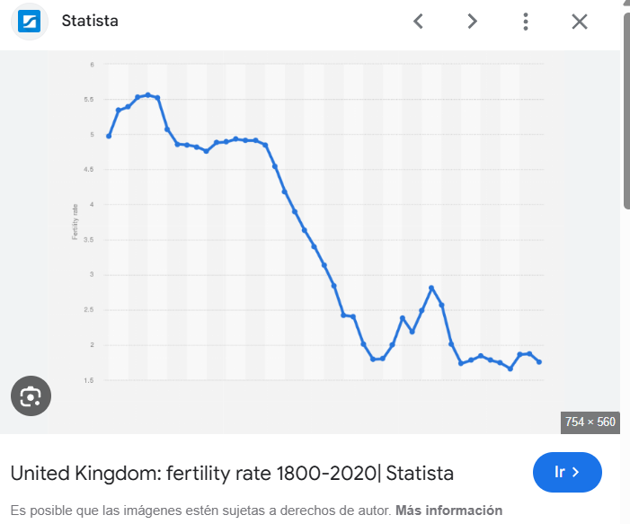This screenshot has width=630, height=524.
Task: Click the first data point at 5
Action: click(109, 137)
